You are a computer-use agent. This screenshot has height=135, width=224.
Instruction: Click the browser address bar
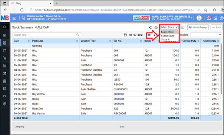pos(114,10)
